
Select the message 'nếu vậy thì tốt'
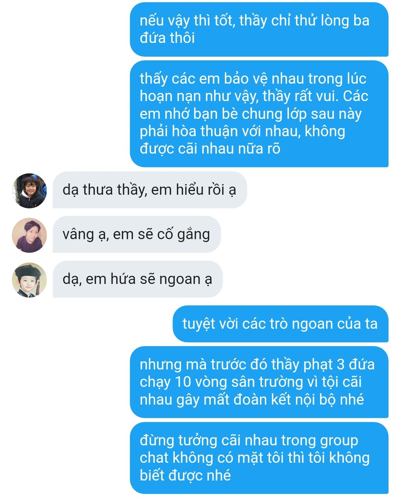click(x=259, y=30)
